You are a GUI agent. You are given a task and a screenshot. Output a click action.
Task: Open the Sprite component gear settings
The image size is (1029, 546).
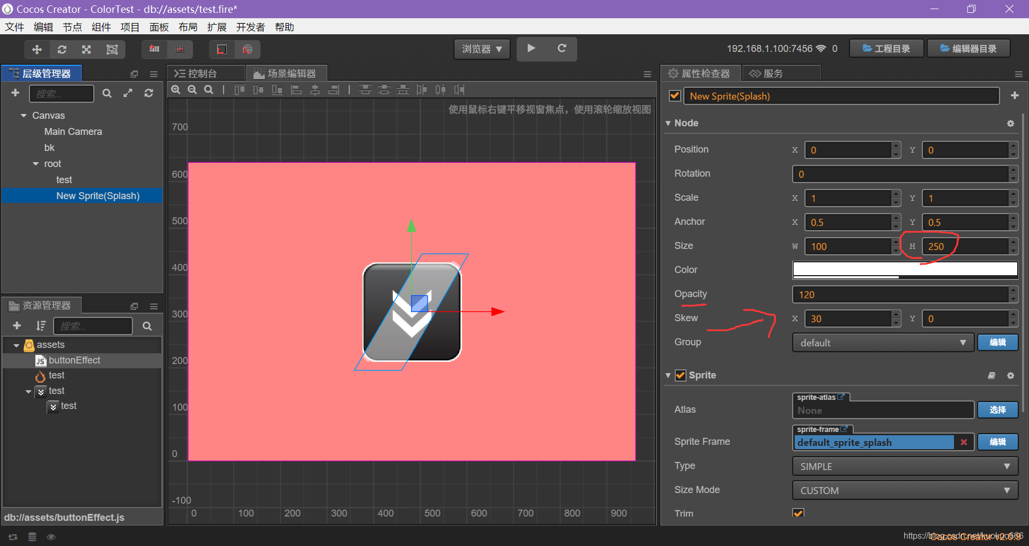click(x=1010, y=375)
